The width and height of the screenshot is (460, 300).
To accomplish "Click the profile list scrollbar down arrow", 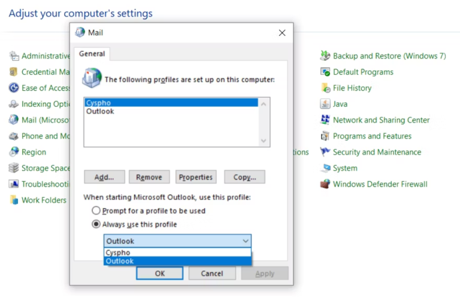I will 264,140.
